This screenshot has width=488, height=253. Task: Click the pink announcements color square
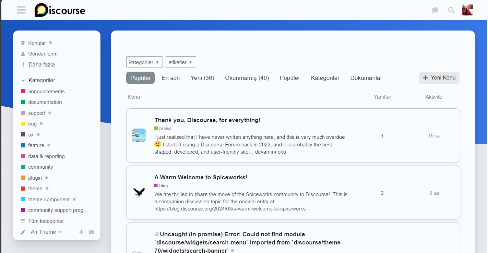coord(23,92)
